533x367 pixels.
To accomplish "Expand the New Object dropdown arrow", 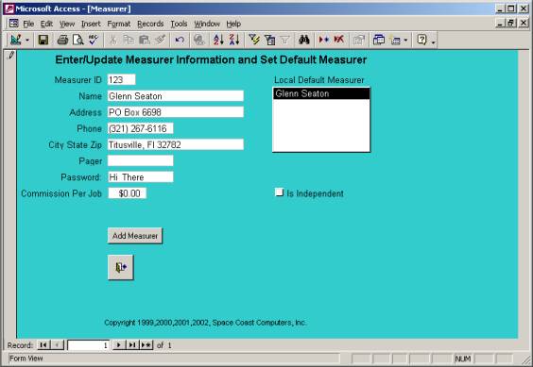I will click(405, 41).
